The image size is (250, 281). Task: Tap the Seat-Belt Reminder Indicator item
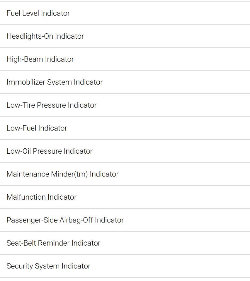[x=125, y=243]
